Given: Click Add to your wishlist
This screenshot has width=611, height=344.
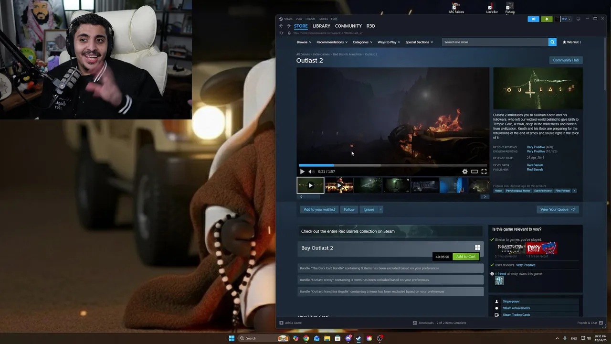Looking at the screenshot, I should pyautogui.click(x=319, y=209).
